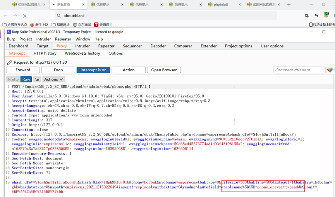The image size is (335, 197).
Task: Forward the intercepted request
Action: (23, 70)
